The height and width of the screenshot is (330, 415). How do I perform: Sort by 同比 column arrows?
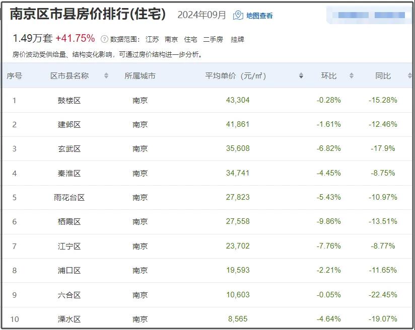click(409, 76)
